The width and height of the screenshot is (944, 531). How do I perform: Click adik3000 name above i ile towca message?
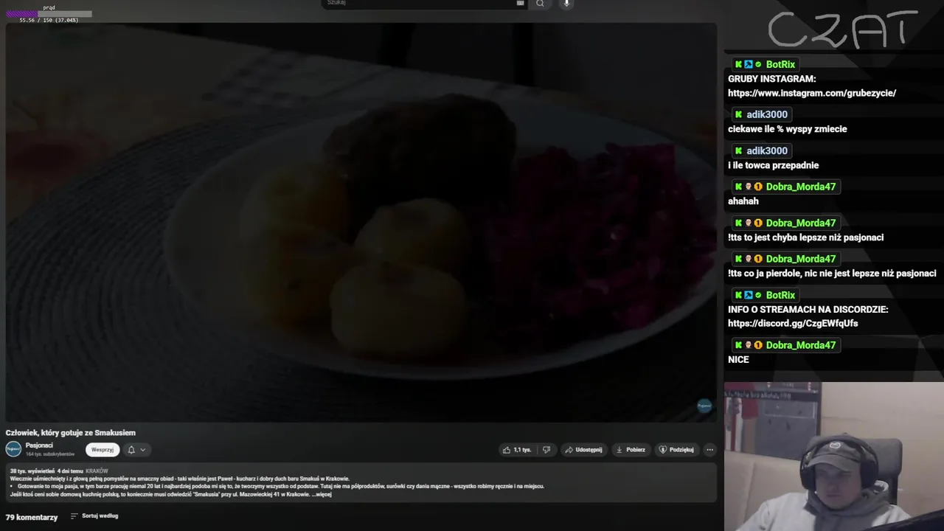click(767, 150)
